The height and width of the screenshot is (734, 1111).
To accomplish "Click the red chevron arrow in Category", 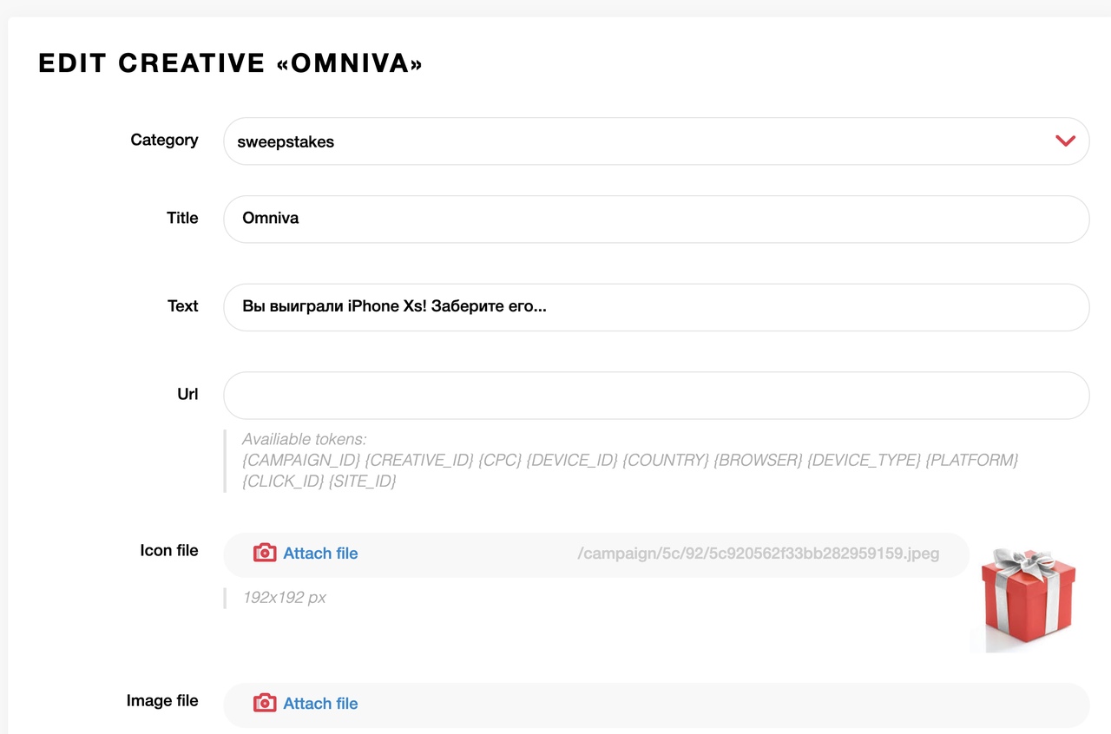I will point(1065,141).
